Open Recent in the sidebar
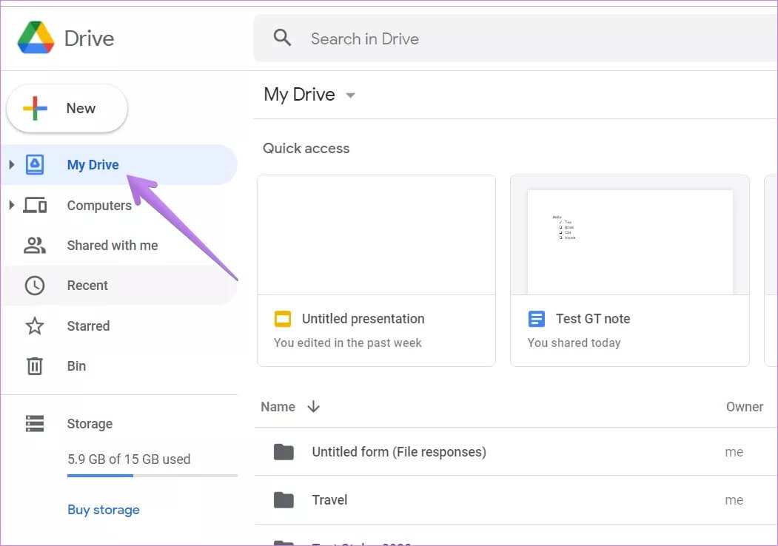This screenshot has height=546, width=778. click(87, 286)
